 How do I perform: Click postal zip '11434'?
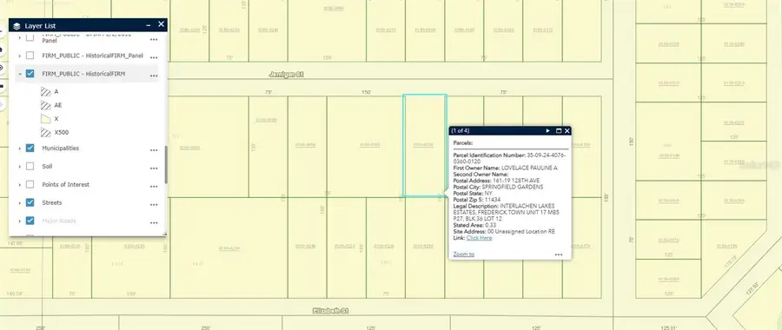point(493,200)
